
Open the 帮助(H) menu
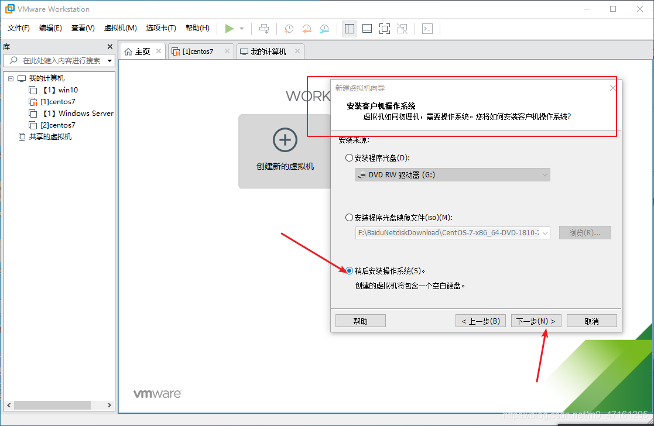pos(197,28)
